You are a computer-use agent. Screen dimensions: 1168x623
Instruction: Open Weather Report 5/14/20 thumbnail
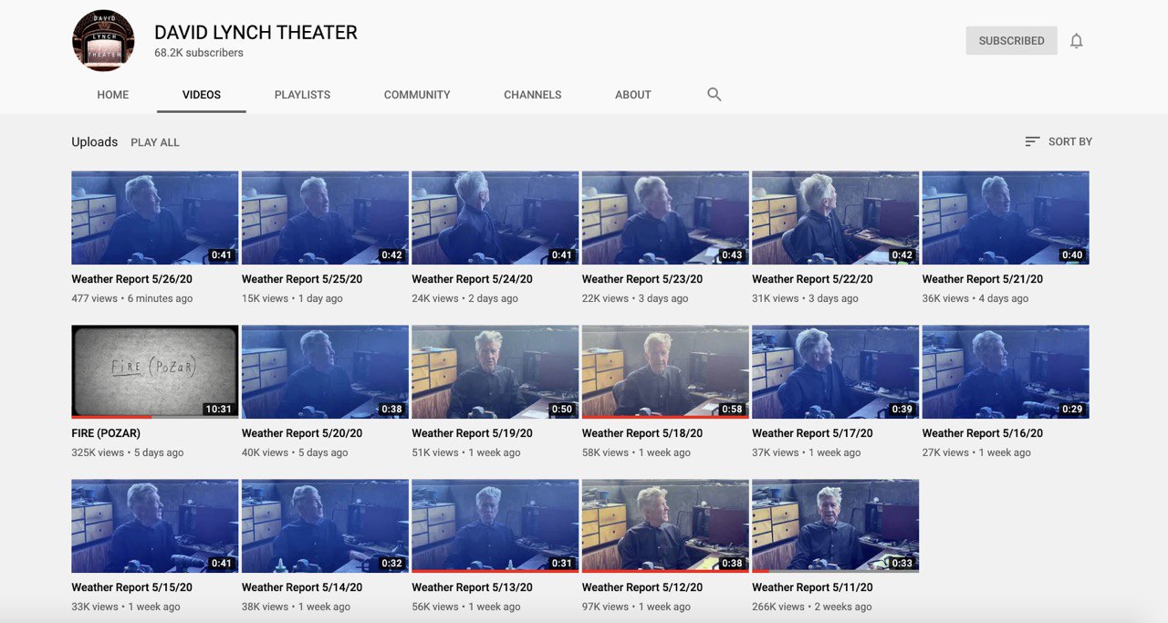pos(325,526)
